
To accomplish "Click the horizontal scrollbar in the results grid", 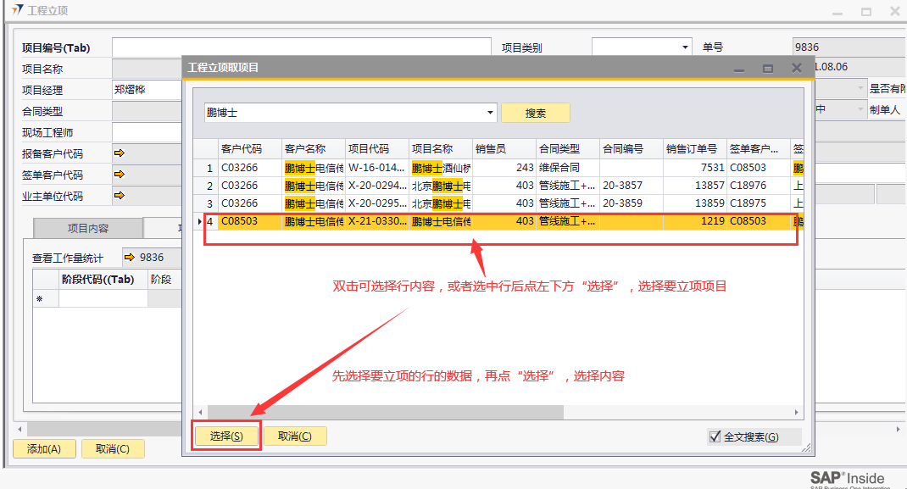I will pos(381,412).
